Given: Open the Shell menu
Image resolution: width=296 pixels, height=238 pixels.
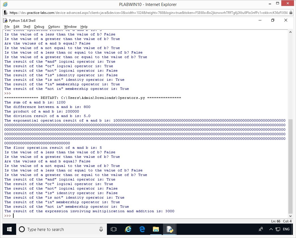Looking at the screenshot, I should pos(27,27).
